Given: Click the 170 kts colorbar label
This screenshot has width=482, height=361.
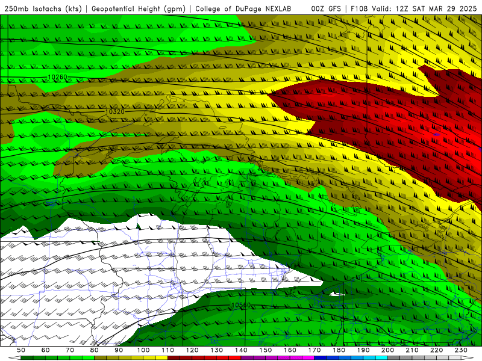Looking at the screenshot, I should (315, 350).
